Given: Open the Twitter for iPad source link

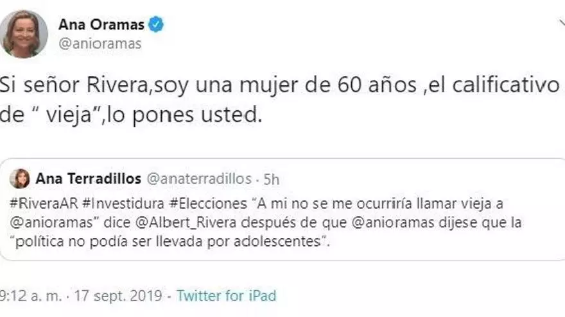Looking at the screenshot, I should click(226, 295).
